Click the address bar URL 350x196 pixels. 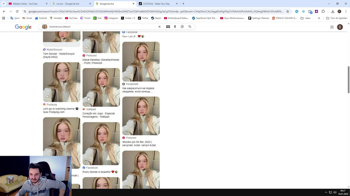click(156, 11)
